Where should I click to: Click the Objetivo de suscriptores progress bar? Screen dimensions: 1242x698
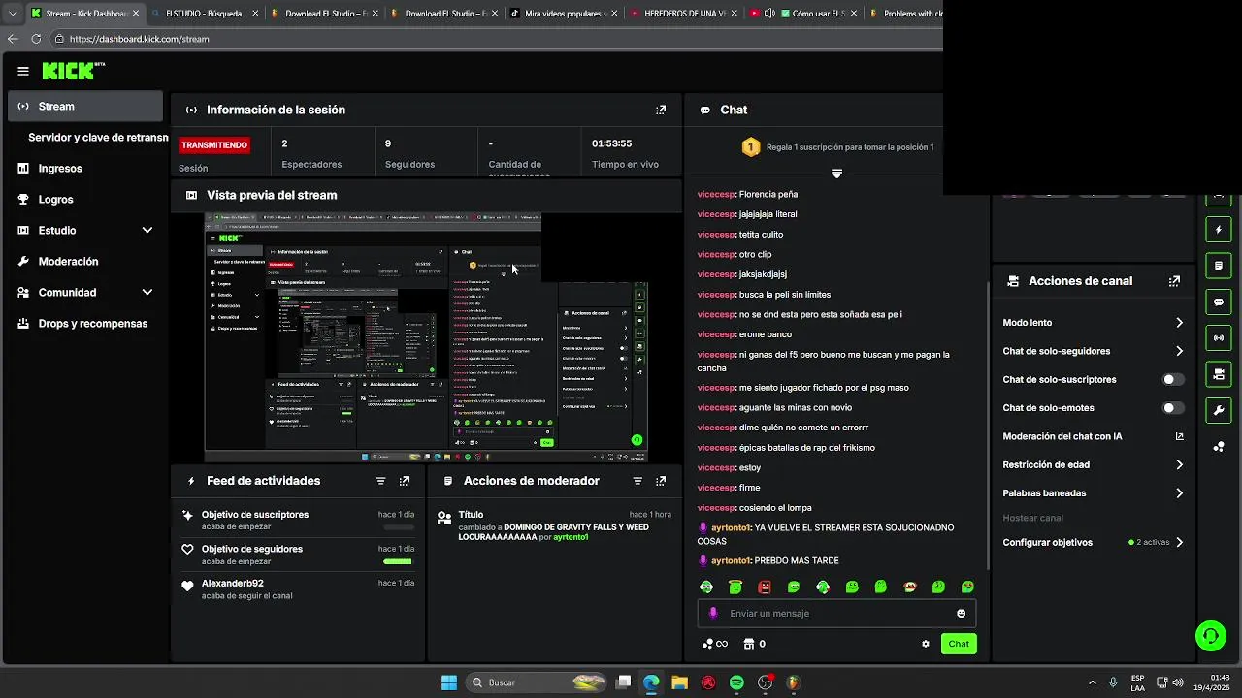(x=398, y=527)
